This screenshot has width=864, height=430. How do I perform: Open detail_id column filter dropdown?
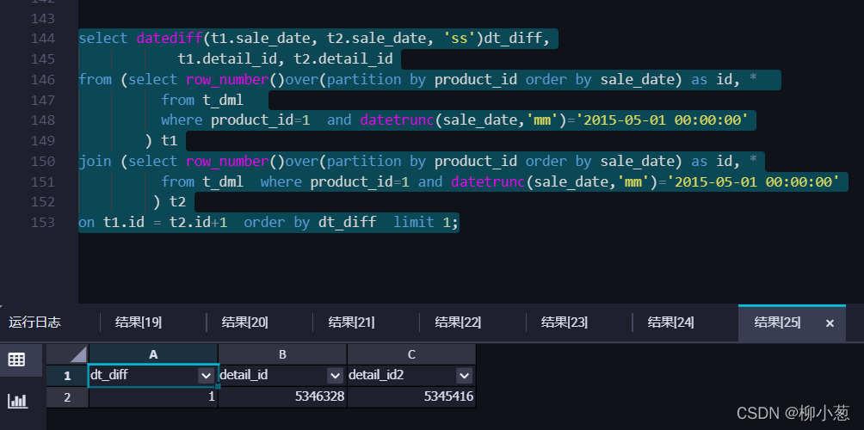[335, 376]
